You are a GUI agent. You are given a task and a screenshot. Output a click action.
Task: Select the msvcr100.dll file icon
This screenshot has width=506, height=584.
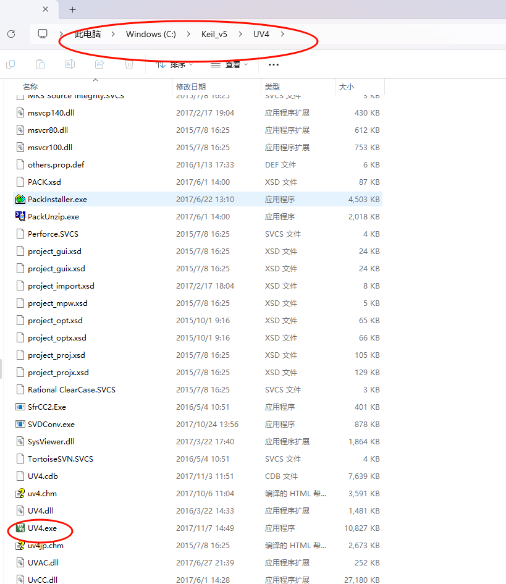(20, 147)
